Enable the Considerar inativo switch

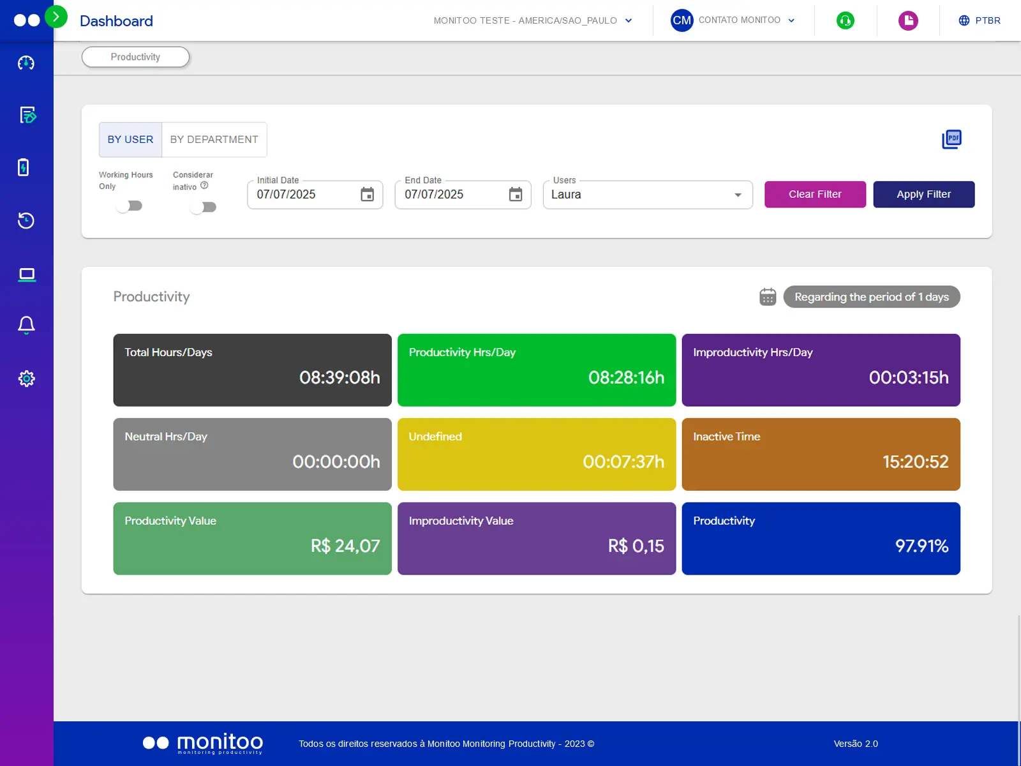(204, 207)
